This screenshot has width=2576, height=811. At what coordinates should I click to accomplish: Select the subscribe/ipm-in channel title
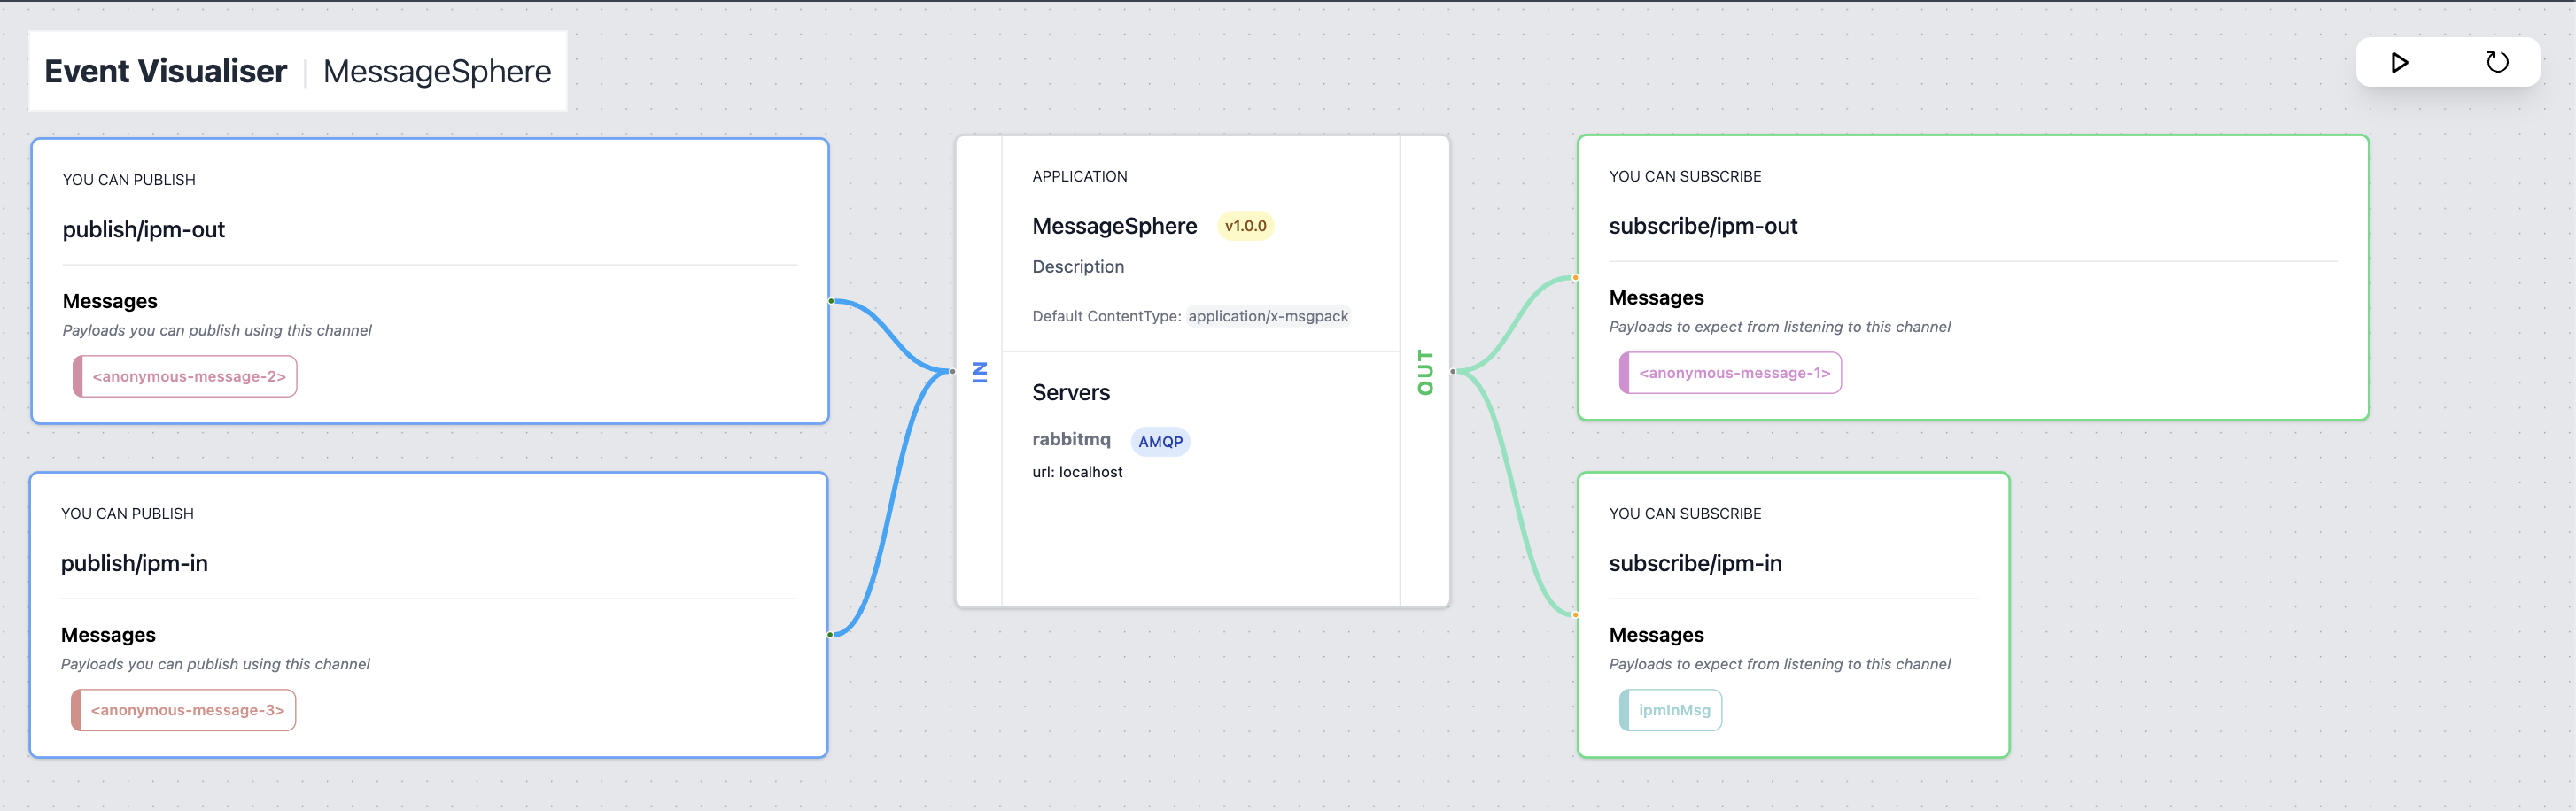coord(1695,564)
